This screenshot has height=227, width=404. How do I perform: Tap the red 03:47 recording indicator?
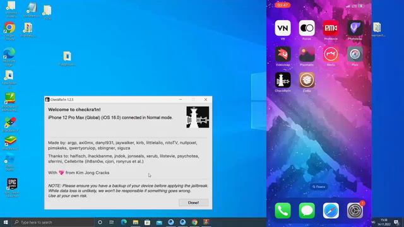click(x=282, y=5)
